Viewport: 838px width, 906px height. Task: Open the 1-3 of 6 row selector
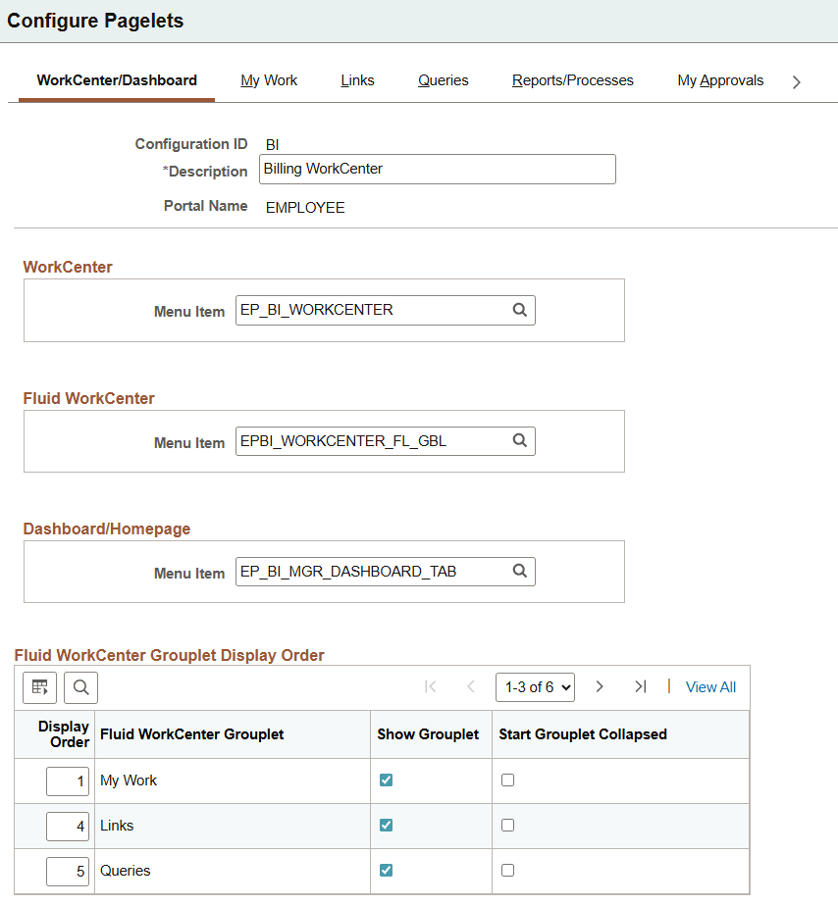pyautogui.click(x=535, y=687)
